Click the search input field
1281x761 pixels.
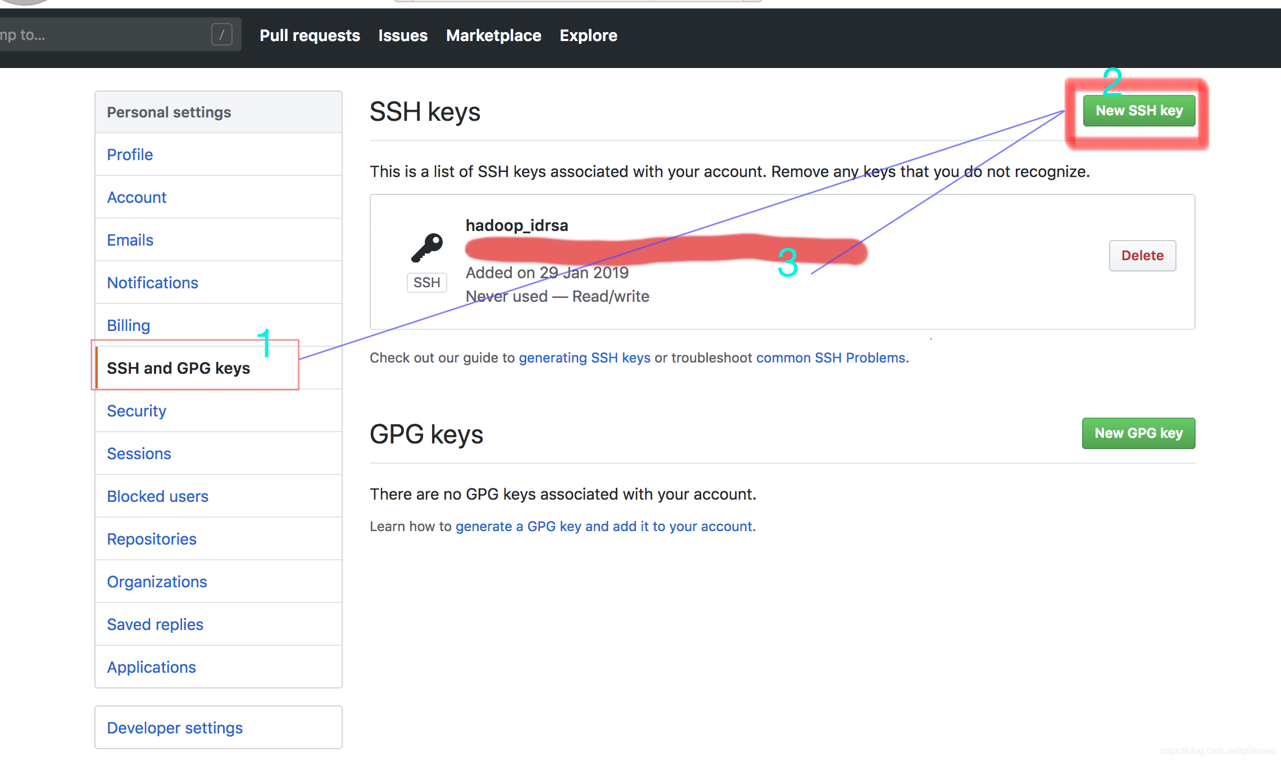(120, 35)
